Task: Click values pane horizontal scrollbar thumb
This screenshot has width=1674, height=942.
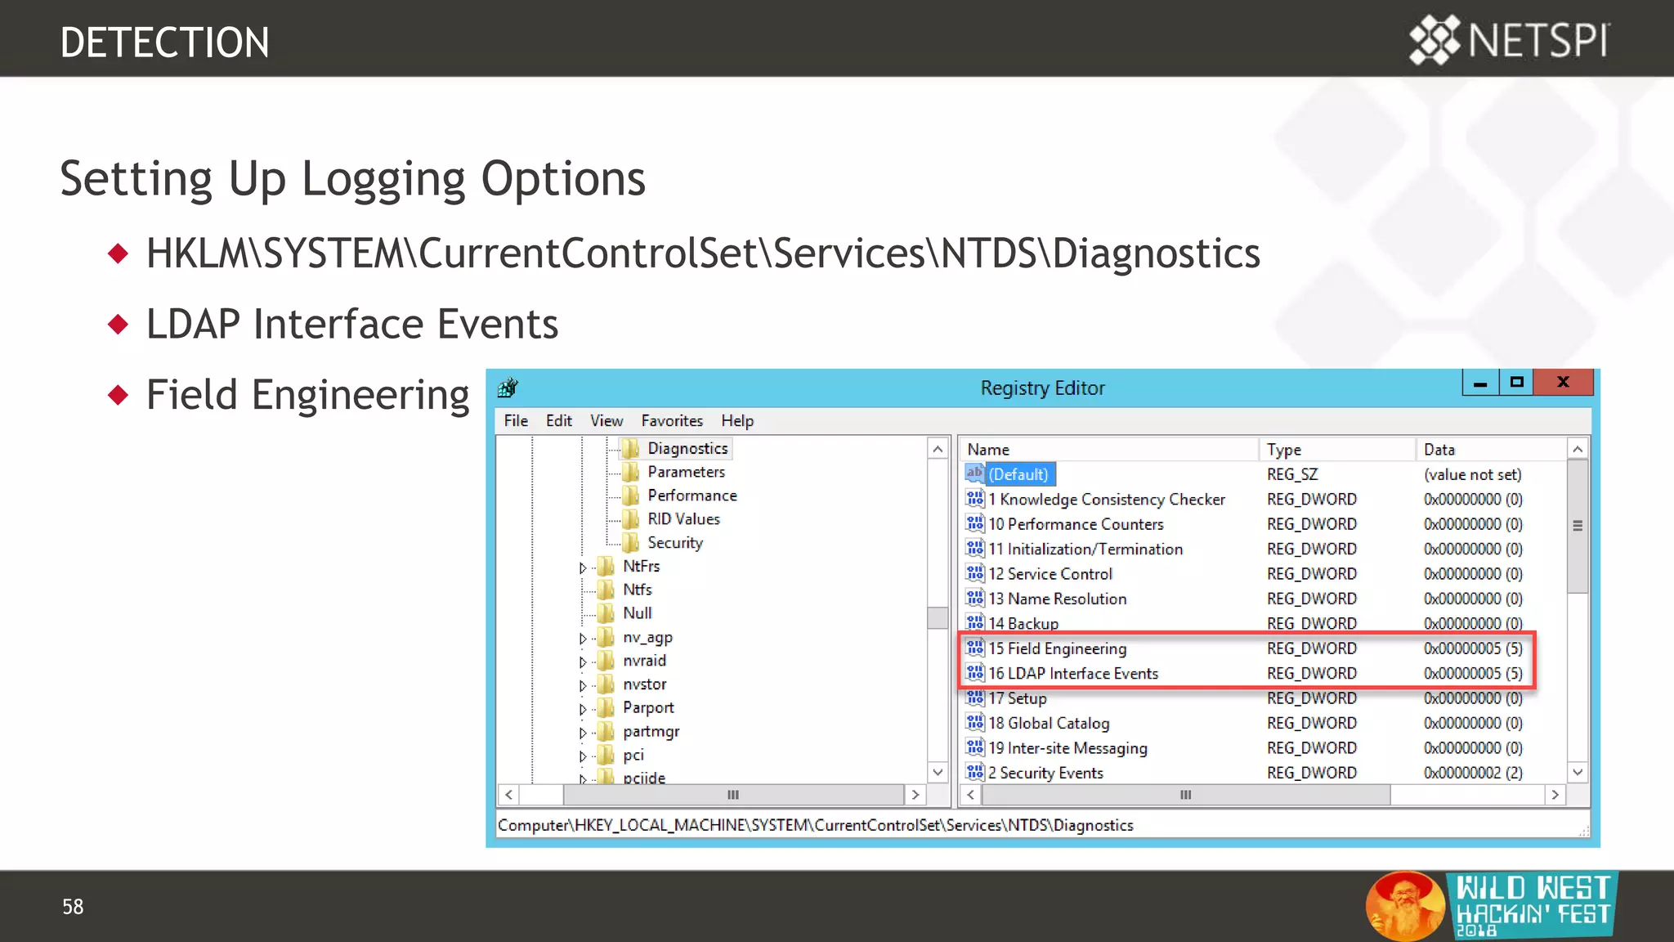Action: point(1186,794)
